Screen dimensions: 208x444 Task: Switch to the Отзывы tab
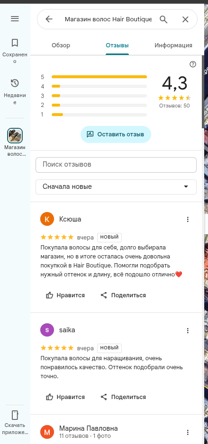tap(117, 45)
